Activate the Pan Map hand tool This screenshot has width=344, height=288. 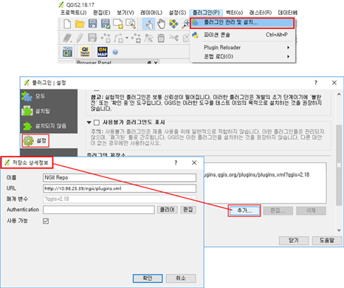click(x=161, y=24)
